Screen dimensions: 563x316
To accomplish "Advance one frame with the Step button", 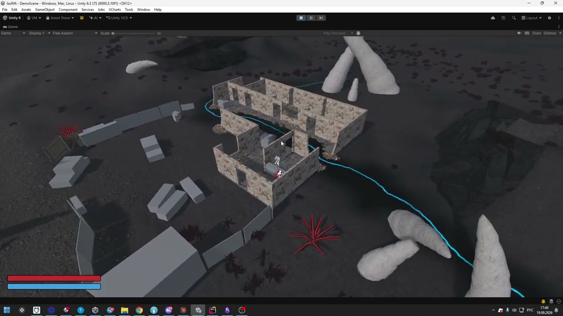I will tap(321, 18).
